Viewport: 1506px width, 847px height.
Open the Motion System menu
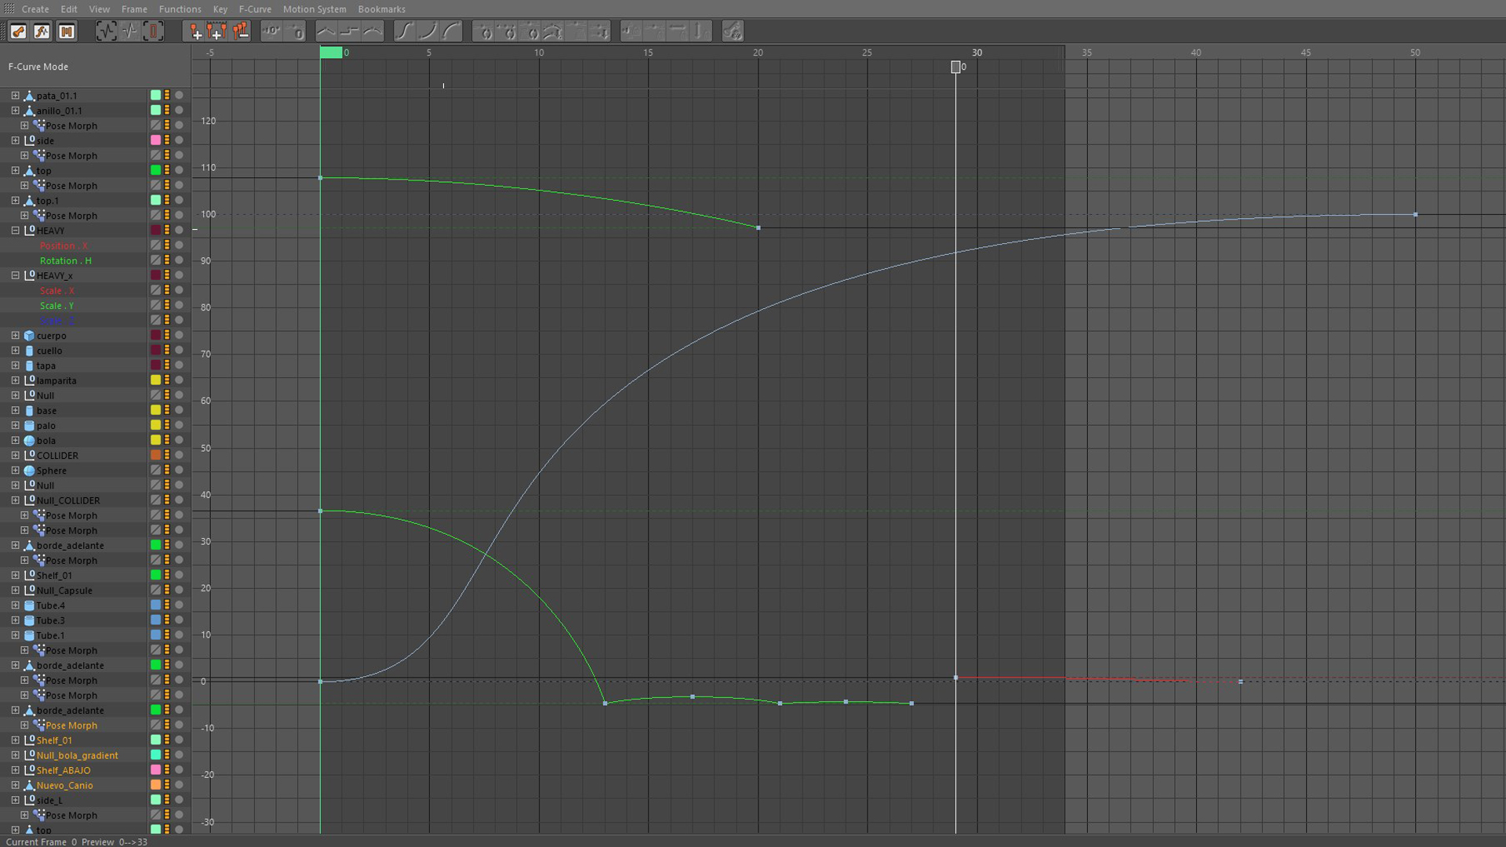(314, 9)
